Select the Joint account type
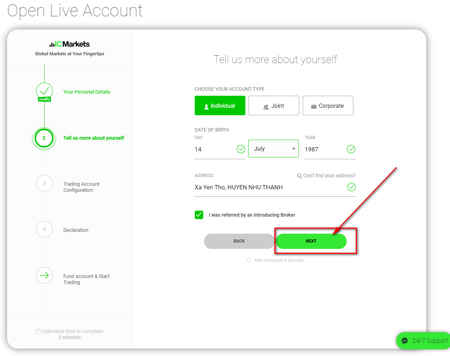Viewport: 450px width, 356px height. point(274,106)
